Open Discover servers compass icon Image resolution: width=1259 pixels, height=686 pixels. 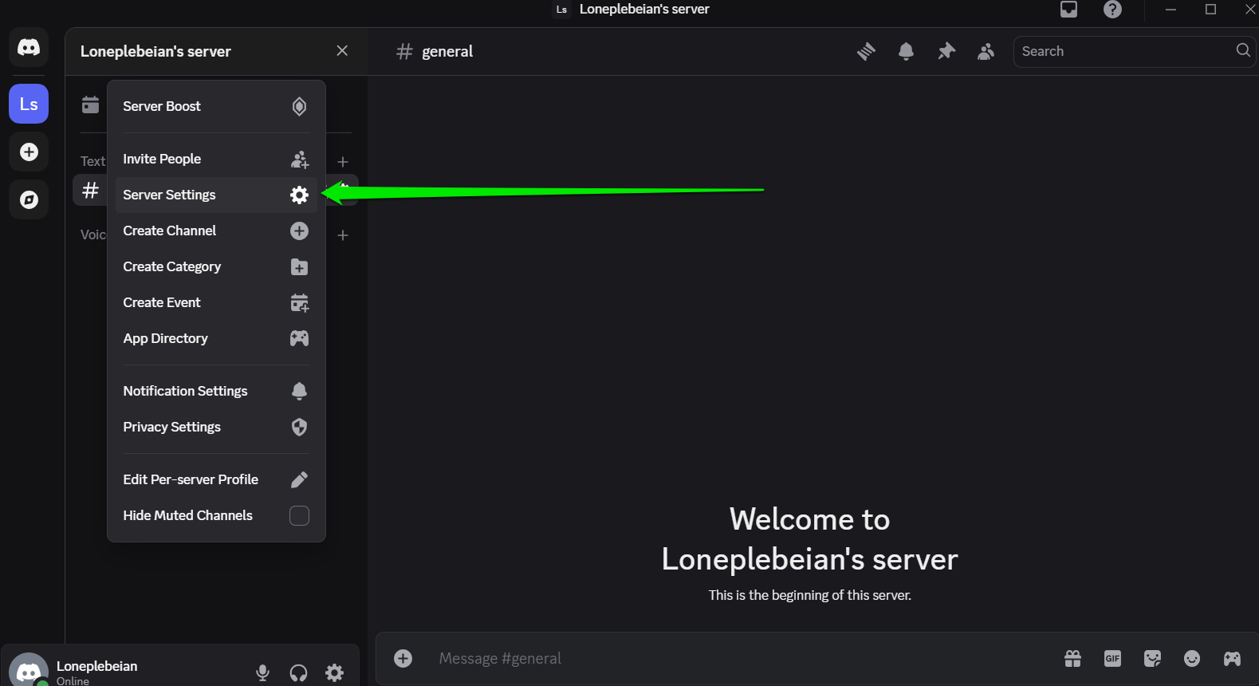click(x=29, y=199)
